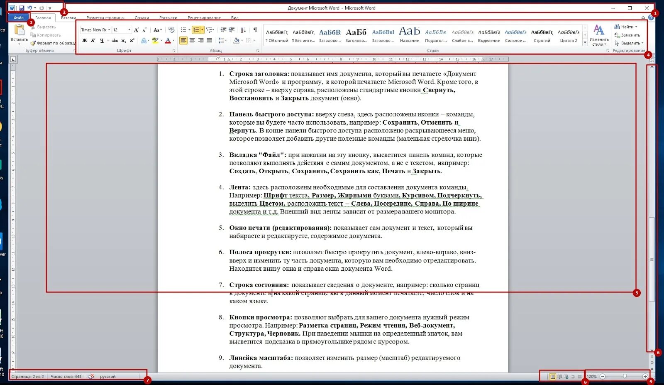Toggle italic К formatting
The width and height of the screenshot is (664, 385).
93,40
